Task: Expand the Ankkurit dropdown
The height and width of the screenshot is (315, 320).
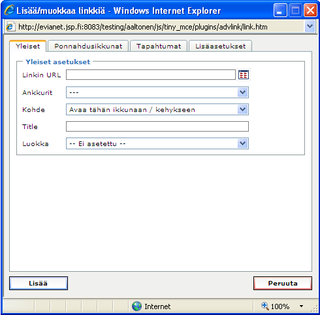Action: click(243, 92)
